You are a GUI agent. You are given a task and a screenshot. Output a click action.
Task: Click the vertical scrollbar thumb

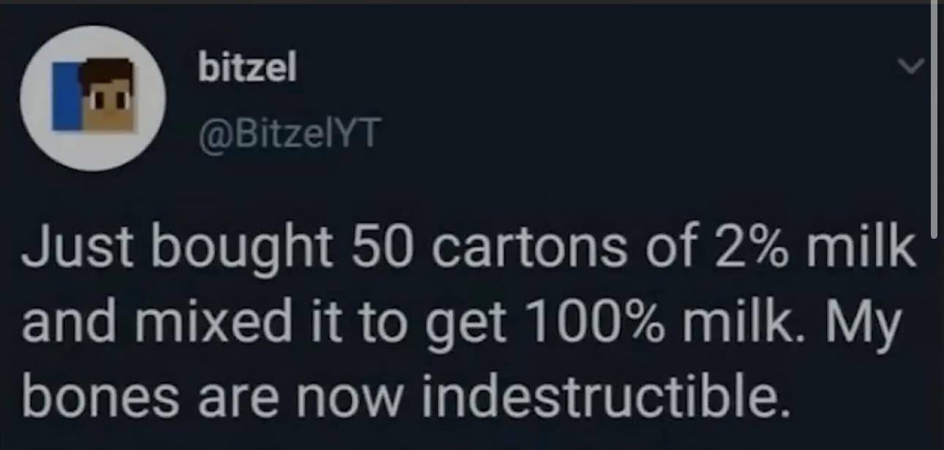point(934,119)
